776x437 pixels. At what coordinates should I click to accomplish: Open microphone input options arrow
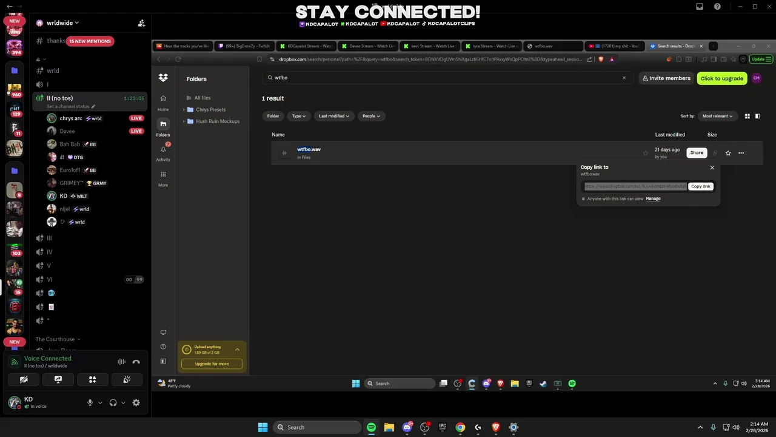100,402
